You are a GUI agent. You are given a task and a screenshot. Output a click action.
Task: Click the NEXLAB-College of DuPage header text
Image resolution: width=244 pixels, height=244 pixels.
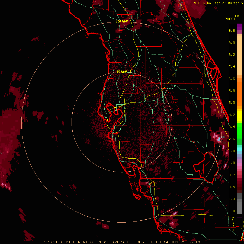(217, 3)
